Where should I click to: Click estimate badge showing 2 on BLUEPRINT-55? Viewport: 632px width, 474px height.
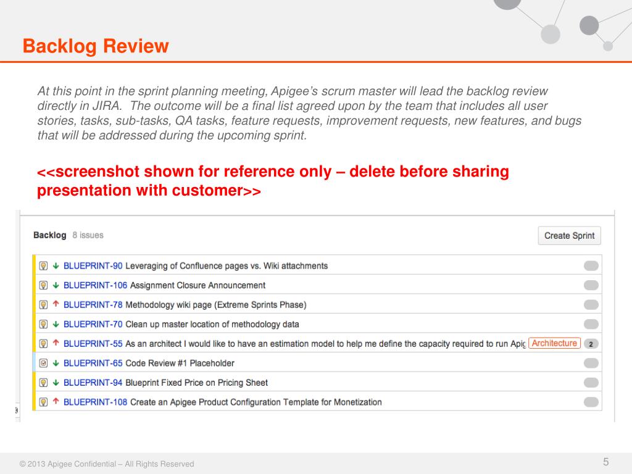[591, 344]
